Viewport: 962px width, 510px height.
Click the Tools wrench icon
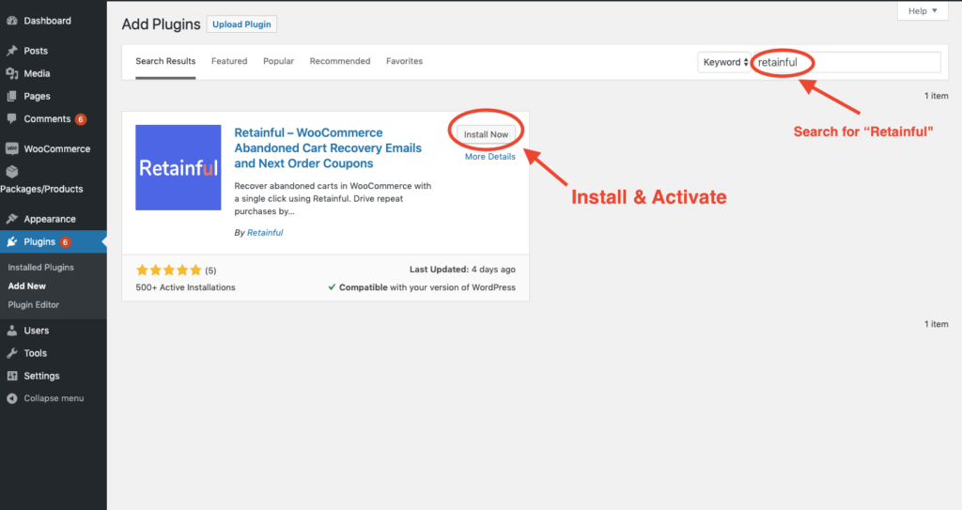pyautogui.click(x=11, y=353)
